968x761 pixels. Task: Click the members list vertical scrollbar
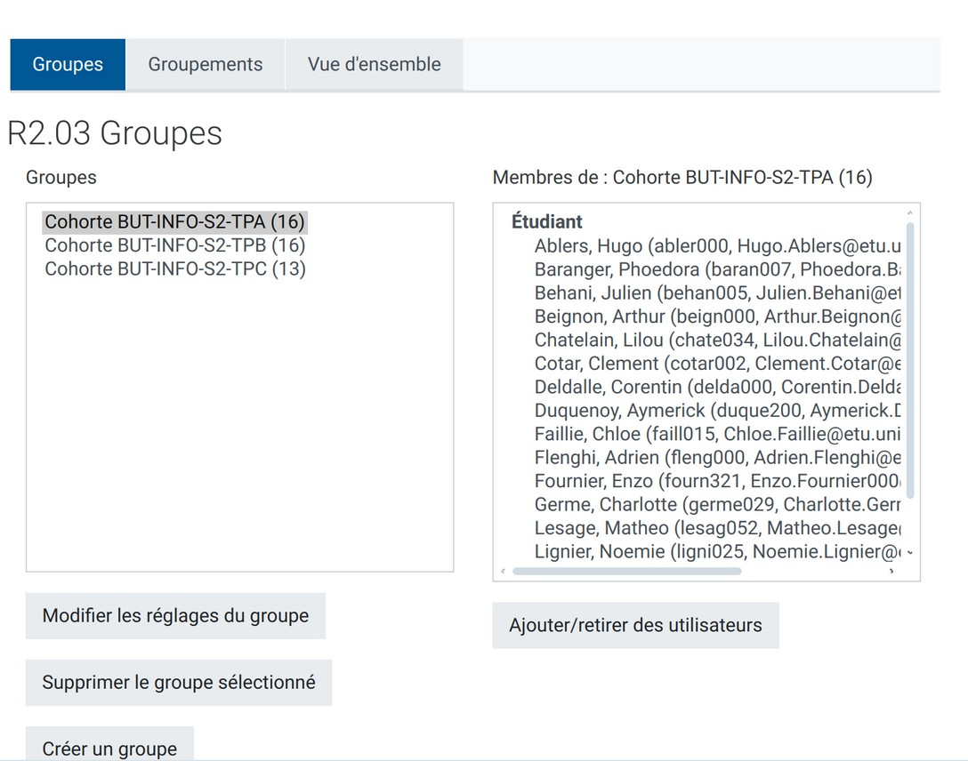909,356
